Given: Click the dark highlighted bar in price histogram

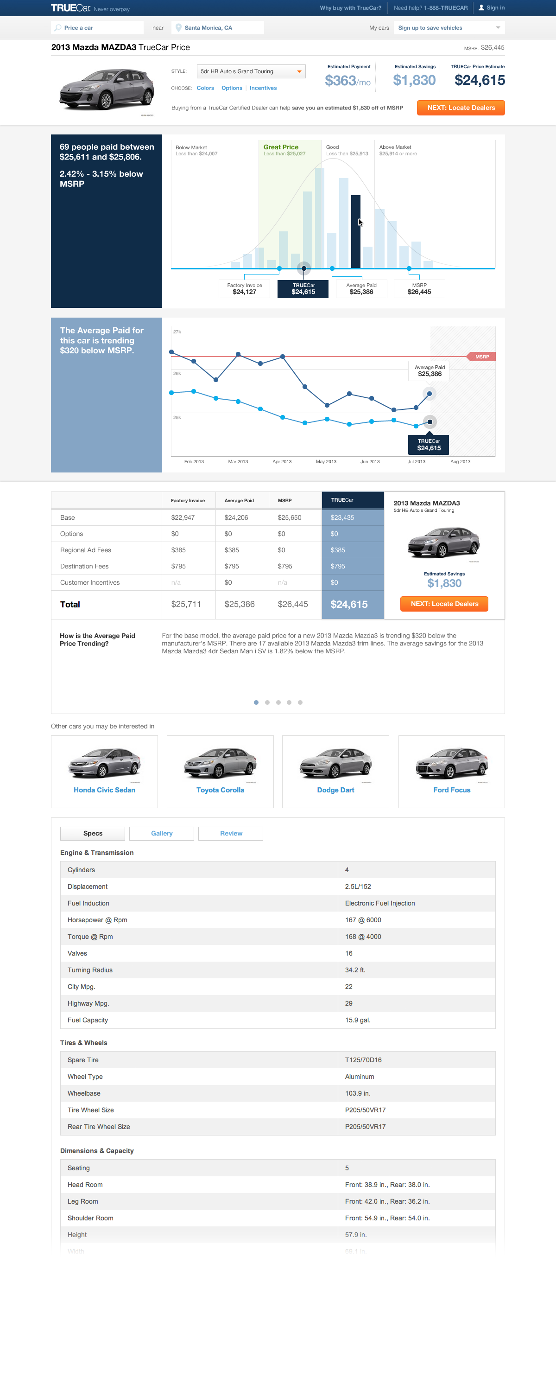Looking at the screenshot, I should point(356,231).
